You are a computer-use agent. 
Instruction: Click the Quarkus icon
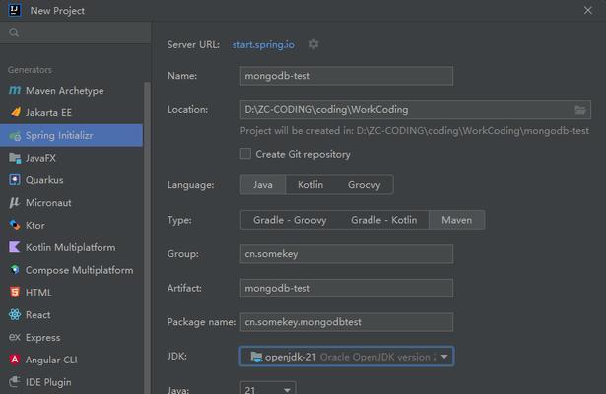[x=15, y=180]
